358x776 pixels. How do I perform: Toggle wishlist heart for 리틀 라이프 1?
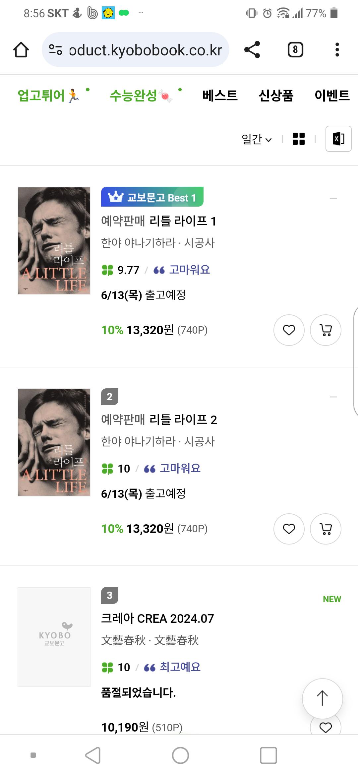(289, 330)
